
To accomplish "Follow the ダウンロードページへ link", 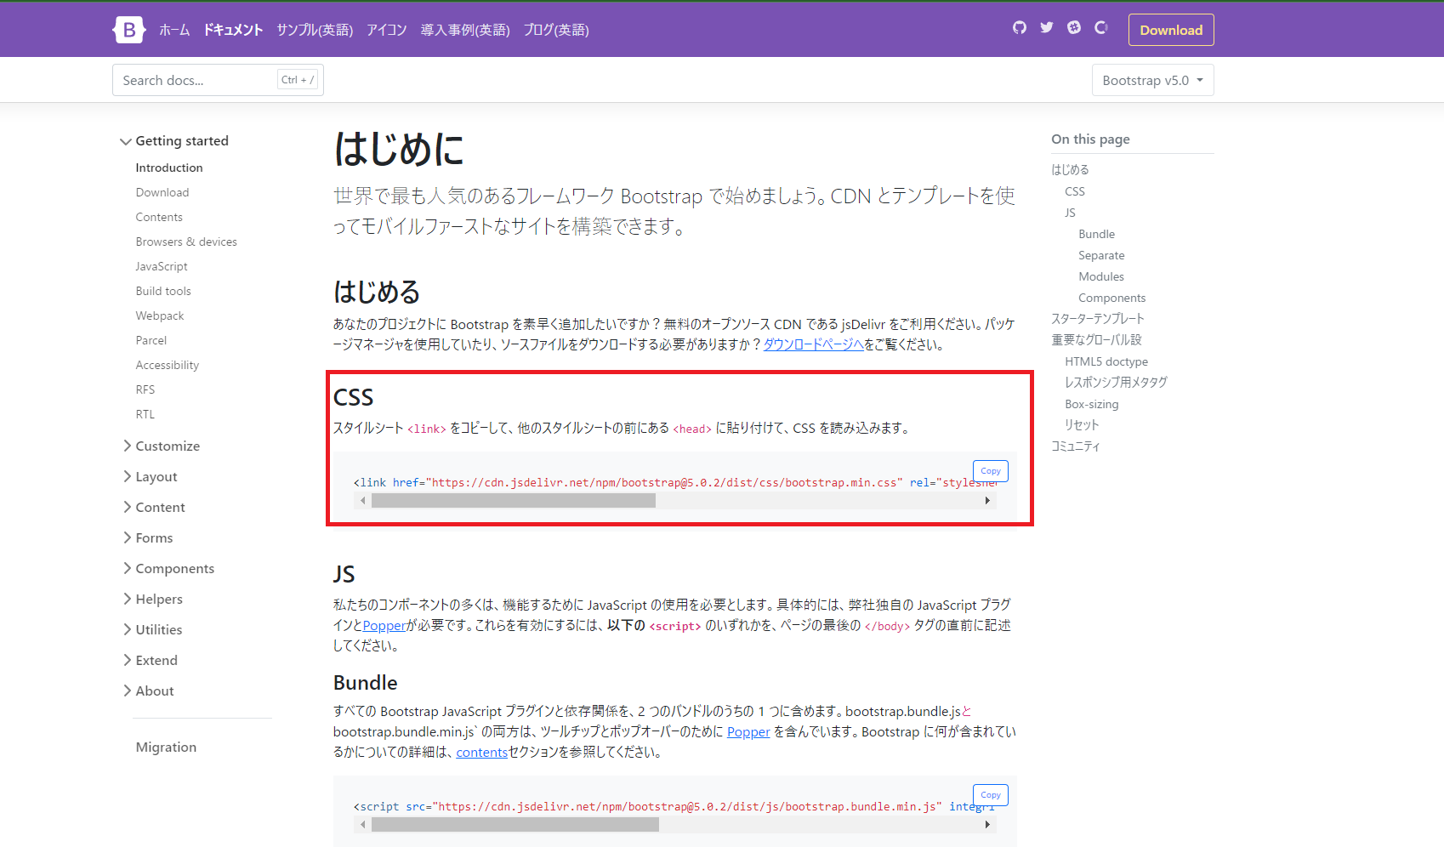I will point(813,344).
